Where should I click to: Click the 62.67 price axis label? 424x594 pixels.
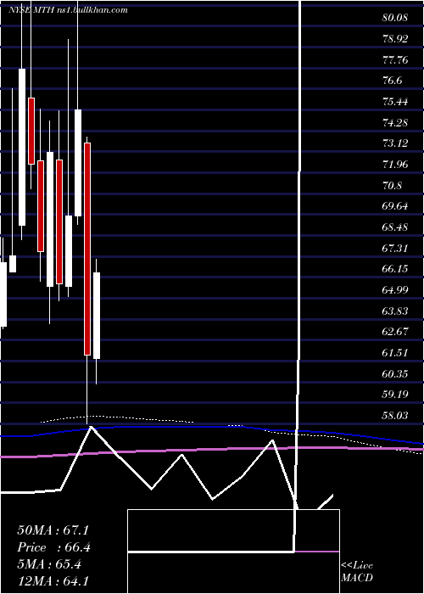(x=395, y=332)
